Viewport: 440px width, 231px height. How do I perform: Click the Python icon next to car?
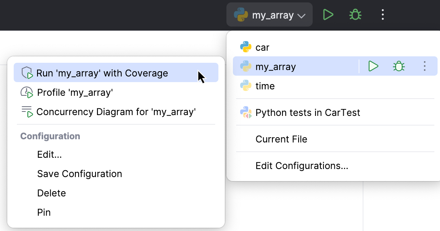coord(246,47)
